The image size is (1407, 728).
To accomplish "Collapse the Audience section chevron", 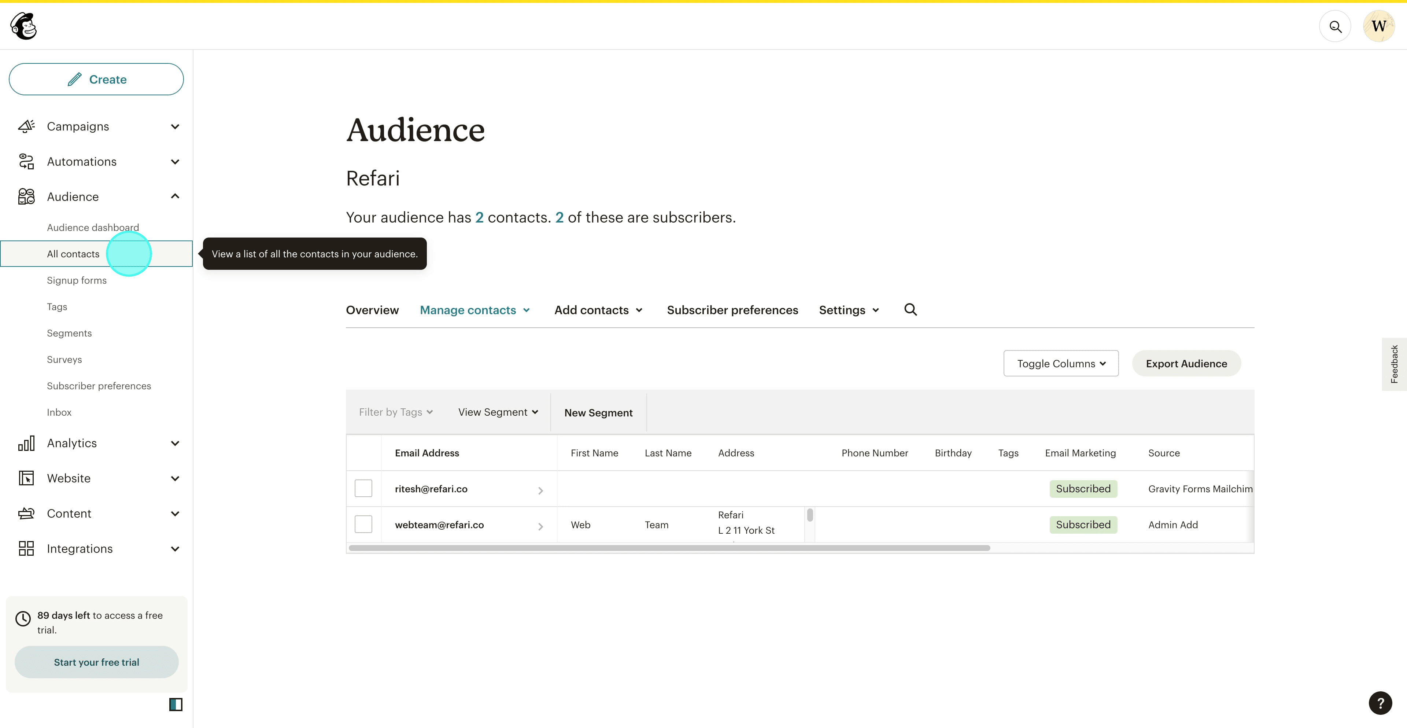I will (175, 196).
